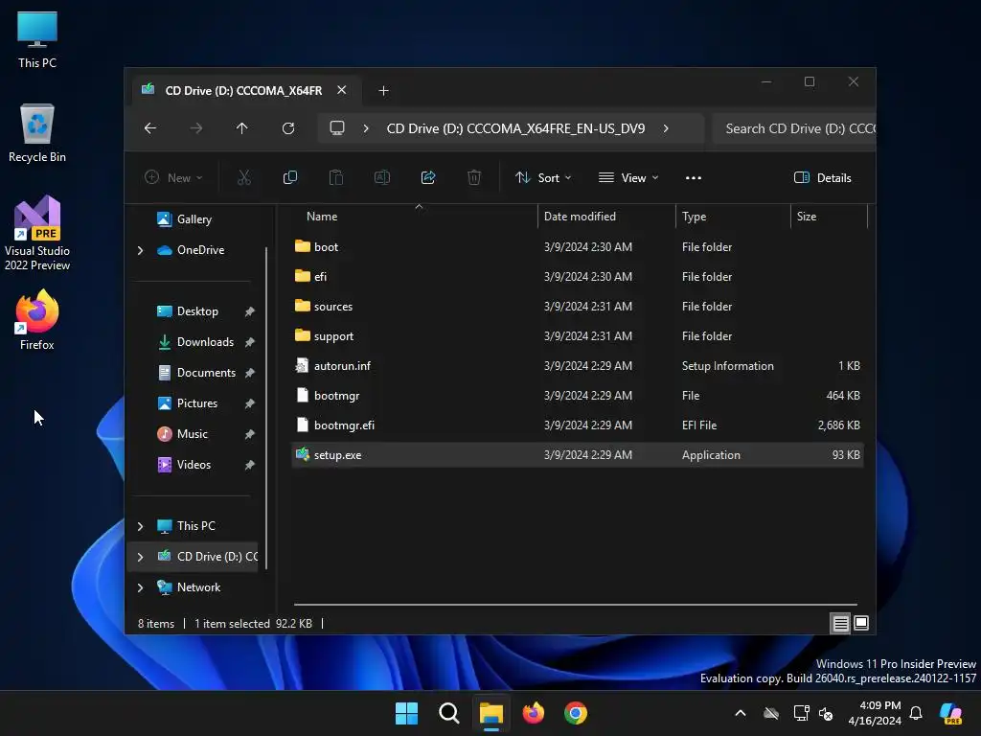Select the bootmgr file
Image resolution: width=981 pixels, height=736 pixels.
(x=578, y=396)
